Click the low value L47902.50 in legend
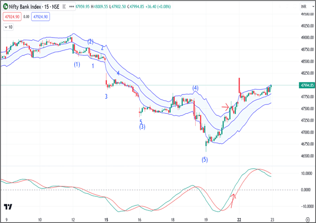The height and width of the screenshot is (223, 316). coord(118,7)
